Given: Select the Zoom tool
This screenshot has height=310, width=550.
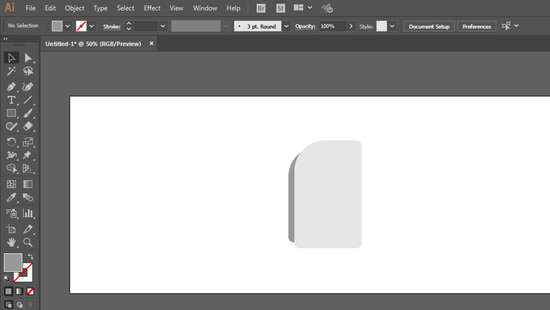Looking at the screenshot, I should [x=28, y=242].
